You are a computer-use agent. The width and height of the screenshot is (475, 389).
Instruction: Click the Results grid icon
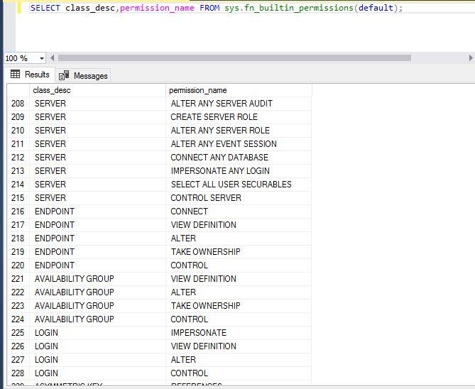click(15, 74)
